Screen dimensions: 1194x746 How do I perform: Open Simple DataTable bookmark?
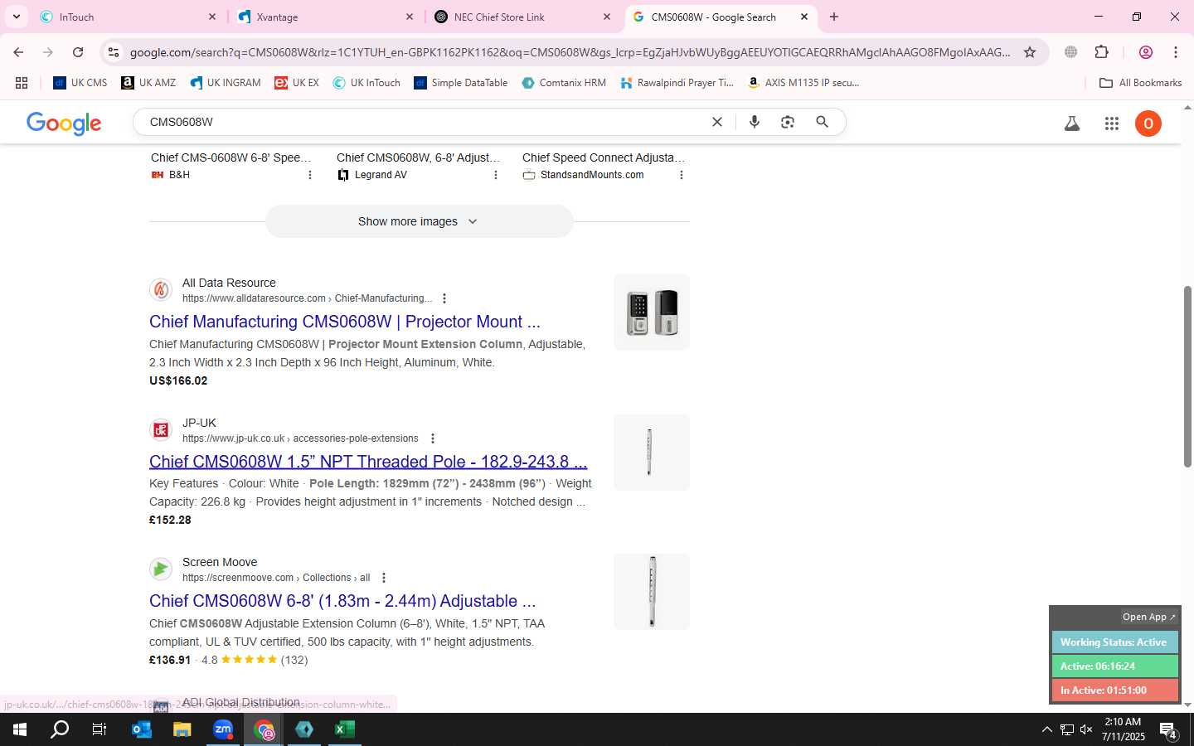(460, 83)
